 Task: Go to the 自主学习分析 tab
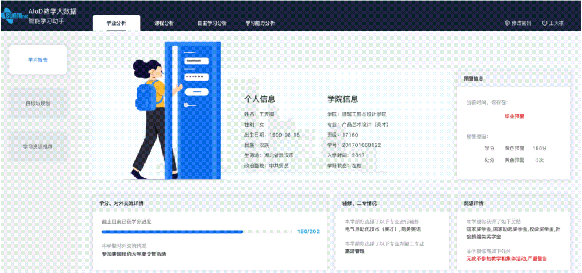212,23
